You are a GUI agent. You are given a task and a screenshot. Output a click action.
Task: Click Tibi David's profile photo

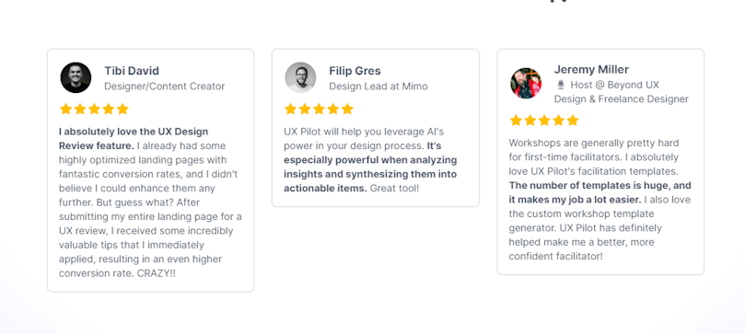[76, 78]
